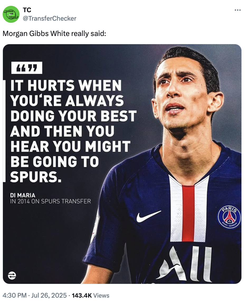Click the word 'SPURS.' in the quote
248x305 pixels.
point(36,177)
